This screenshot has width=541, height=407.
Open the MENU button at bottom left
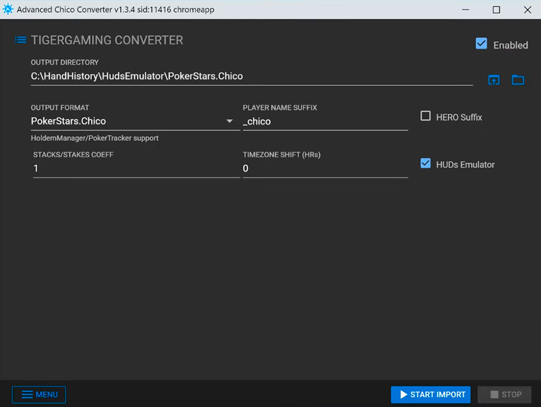tap(39, 394)
